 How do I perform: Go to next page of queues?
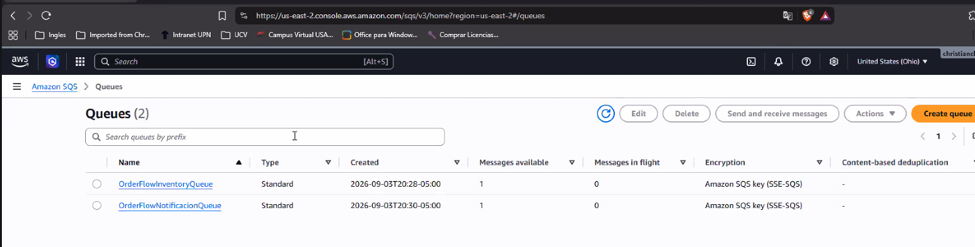(954, 136)
